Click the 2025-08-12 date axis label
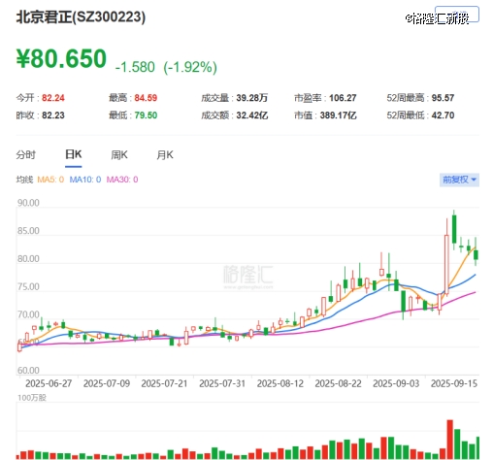Image resolution: width=493 pixels, height=460 pixels. click(x=280, y=383)
